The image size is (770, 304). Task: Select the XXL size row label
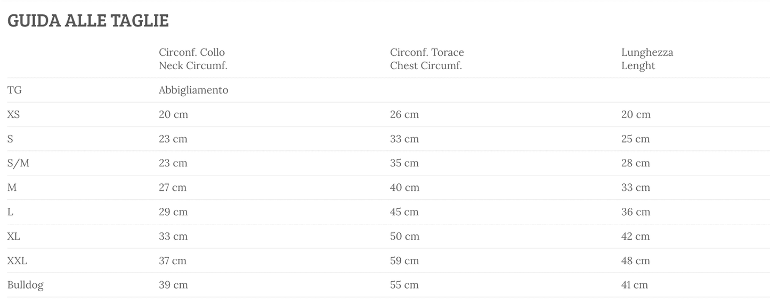[x=17, y=261]
